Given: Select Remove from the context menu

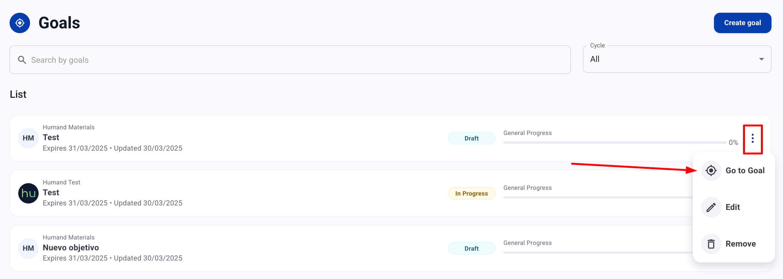Looking at the screenshot, I should click(x=740, y=244).
